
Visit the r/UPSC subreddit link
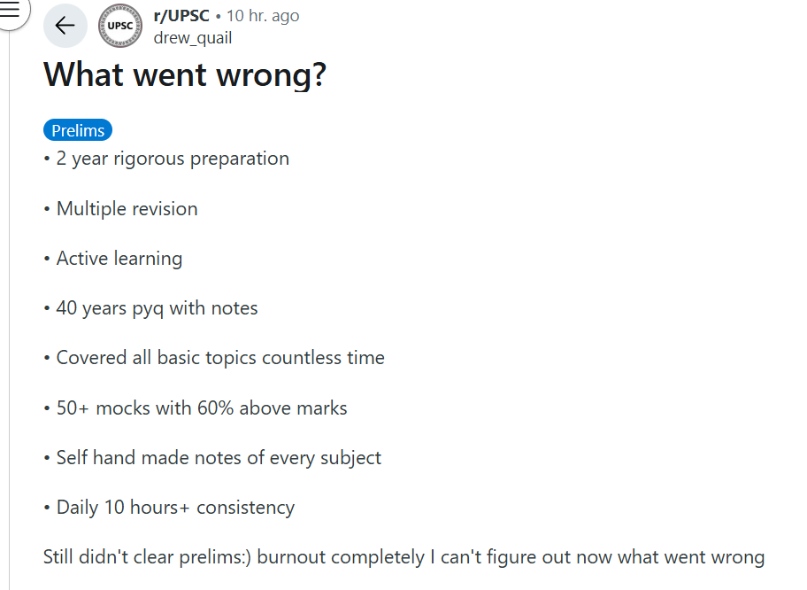181,16
